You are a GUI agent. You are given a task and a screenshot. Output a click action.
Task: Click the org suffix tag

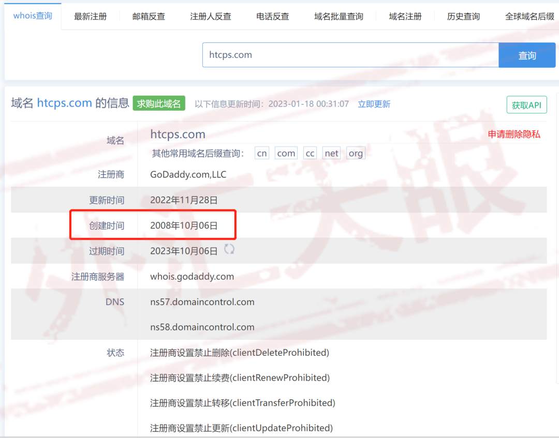click(x=356, y=153)
